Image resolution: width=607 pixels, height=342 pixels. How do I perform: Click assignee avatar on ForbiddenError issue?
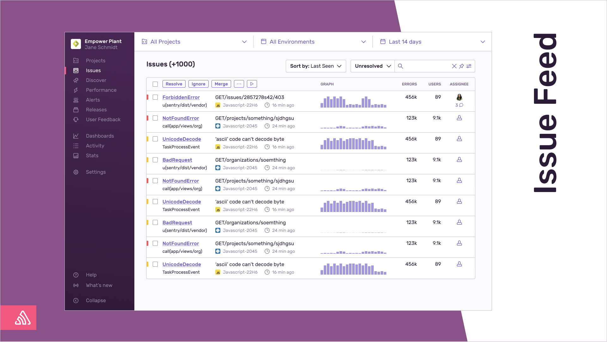pos(459,97)
